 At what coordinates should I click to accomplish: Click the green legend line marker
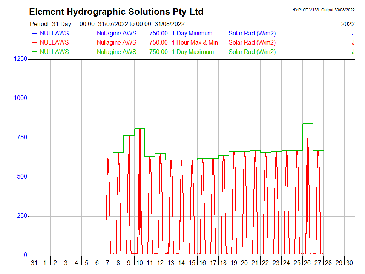pos(34,52)
